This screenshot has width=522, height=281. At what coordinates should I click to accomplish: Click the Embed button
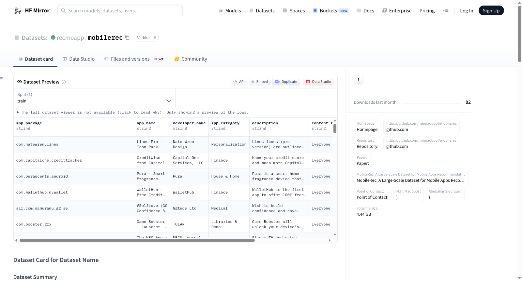click(x=259, y=82)
